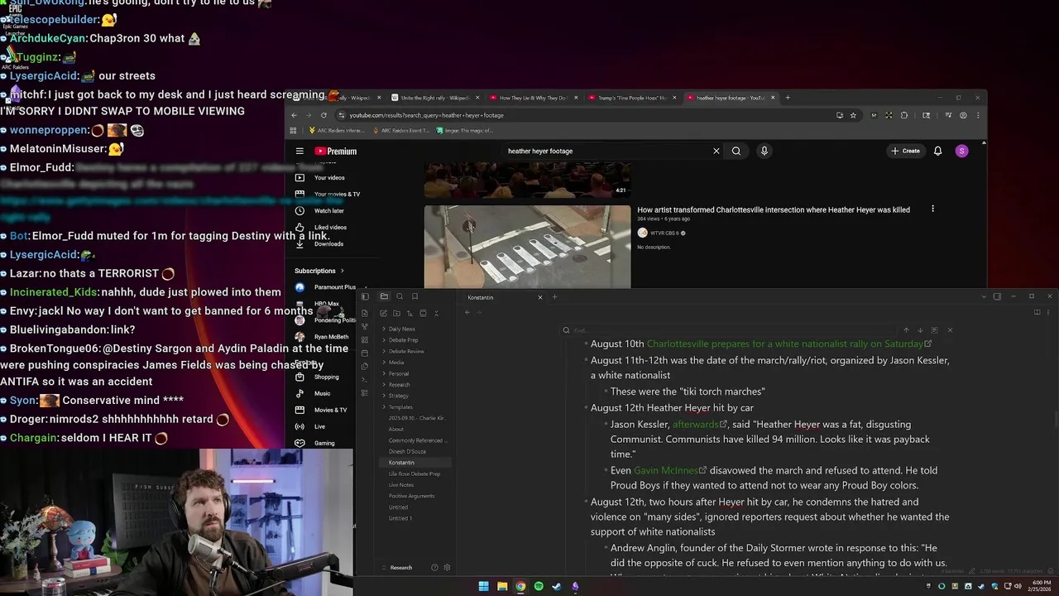1059x596 pixels.
Task: Open the Charlottesville intersection video thumbnail
Action: tap(527, 247)
